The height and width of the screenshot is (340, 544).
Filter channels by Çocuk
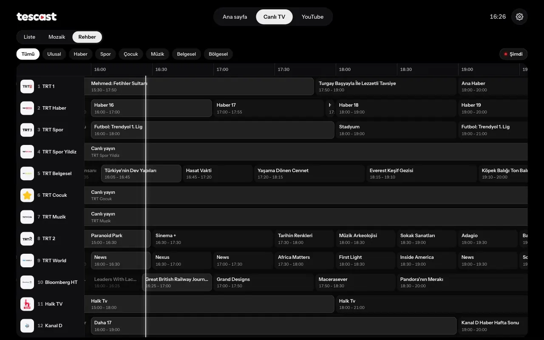point(131,54)
